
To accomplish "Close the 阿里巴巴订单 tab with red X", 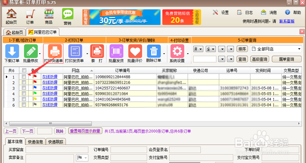I will pos(302,32).
